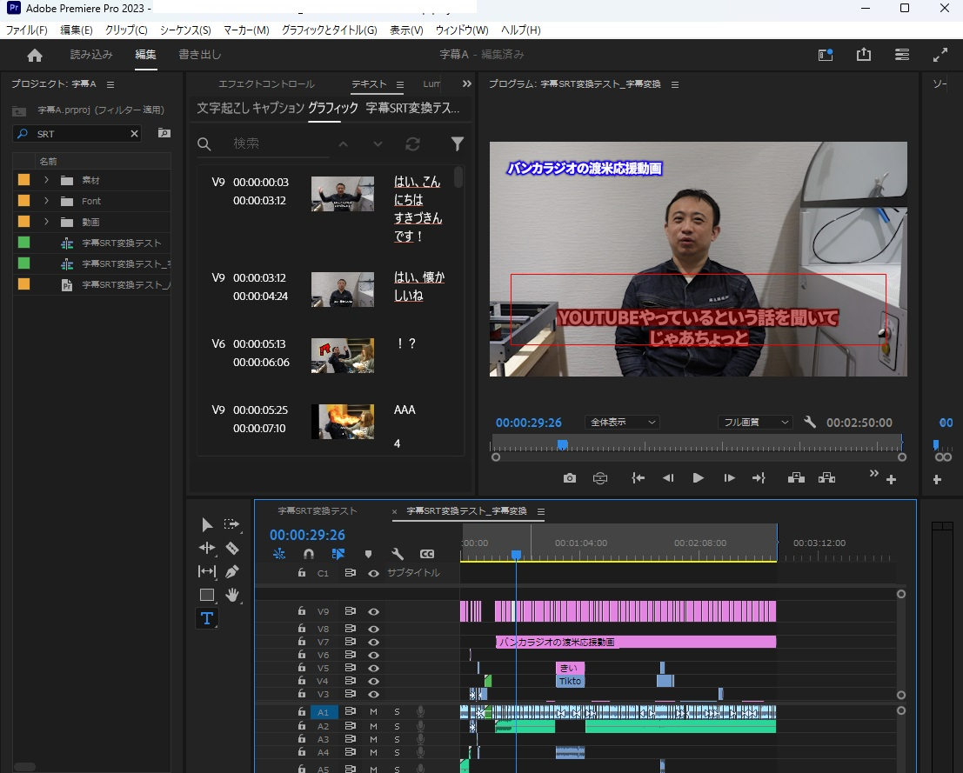Click 書き出し in the workspace header
963x773 pixels.
point(200,55)
